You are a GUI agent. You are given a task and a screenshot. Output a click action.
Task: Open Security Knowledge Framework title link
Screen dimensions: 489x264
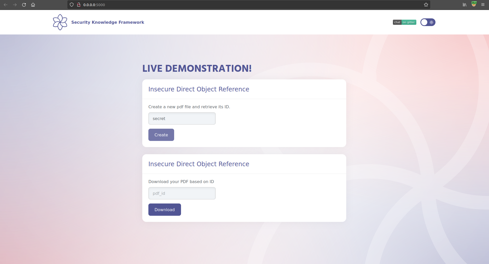pyautogui.click(x=108, y=22)
